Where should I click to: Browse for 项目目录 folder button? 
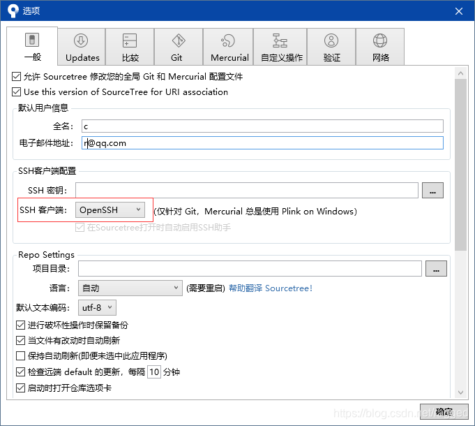coord(436,269)
